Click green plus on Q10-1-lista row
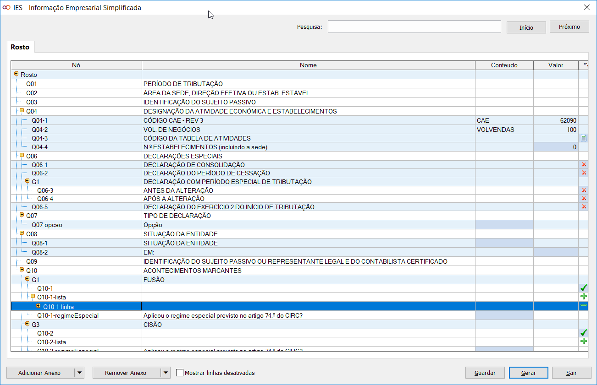 (x=584, y=297)
